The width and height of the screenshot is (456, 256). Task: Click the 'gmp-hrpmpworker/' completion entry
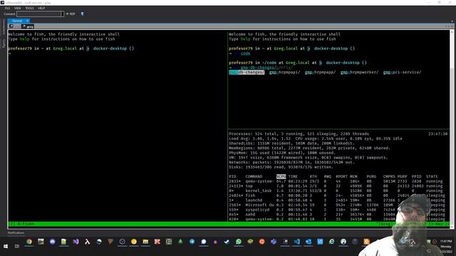(x=359, y=73)
